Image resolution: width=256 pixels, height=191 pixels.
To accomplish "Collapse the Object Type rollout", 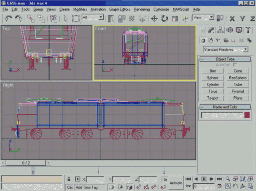I will pyautogui.click(x=225, y=59).
